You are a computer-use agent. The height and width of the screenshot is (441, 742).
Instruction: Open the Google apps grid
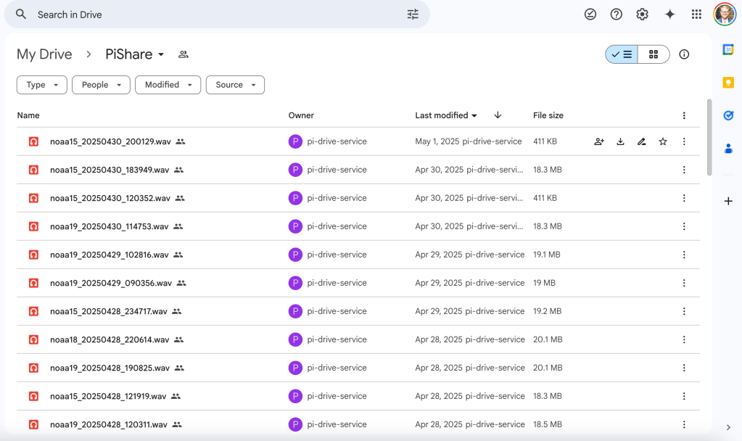coord(696,15)
